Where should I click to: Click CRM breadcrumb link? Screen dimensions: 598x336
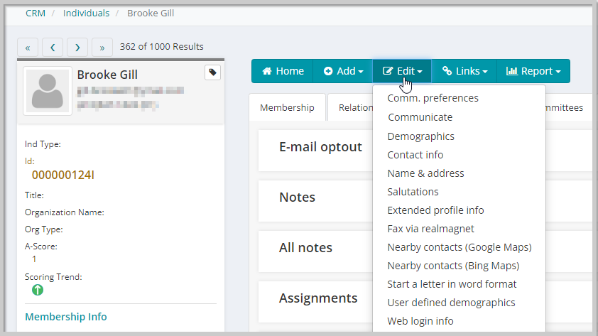pyautogui.click(x=36, y=13)
